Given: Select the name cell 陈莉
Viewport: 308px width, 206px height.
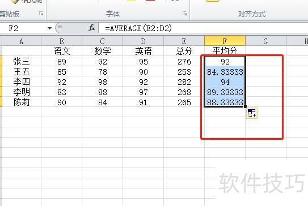Looking at the screenshot, I should click(x=22, y=102).
